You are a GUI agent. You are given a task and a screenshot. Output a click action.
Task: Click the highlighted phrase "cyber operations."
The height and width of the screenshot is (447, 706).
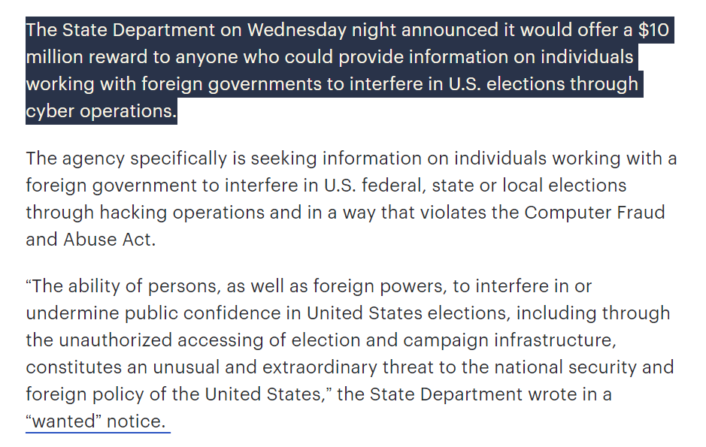(x=101, y=111)
